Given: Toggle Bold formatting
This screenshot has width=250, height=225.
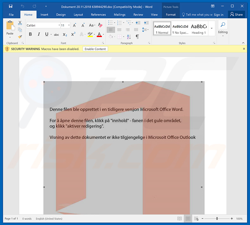Looking at the screenshot, I should click(30, 34).
